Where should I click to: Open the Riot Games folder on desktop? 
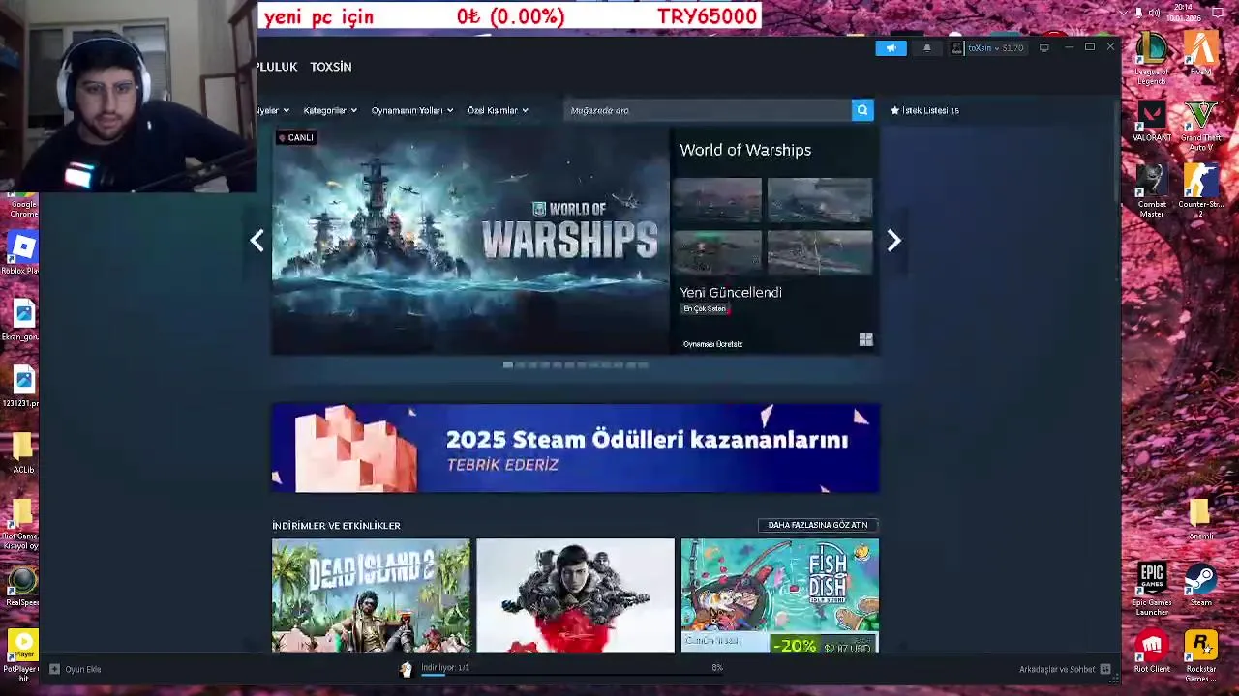point(21,525)
